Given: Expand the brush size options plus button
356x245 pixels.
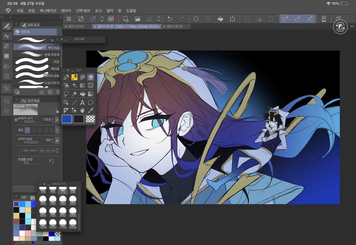Looking at the screenshot, I should 16,120.
